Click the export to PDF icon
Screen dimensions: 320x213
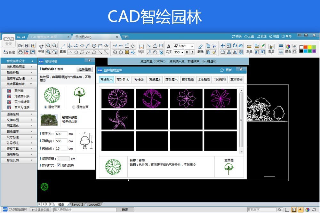[x=26, y=52]
